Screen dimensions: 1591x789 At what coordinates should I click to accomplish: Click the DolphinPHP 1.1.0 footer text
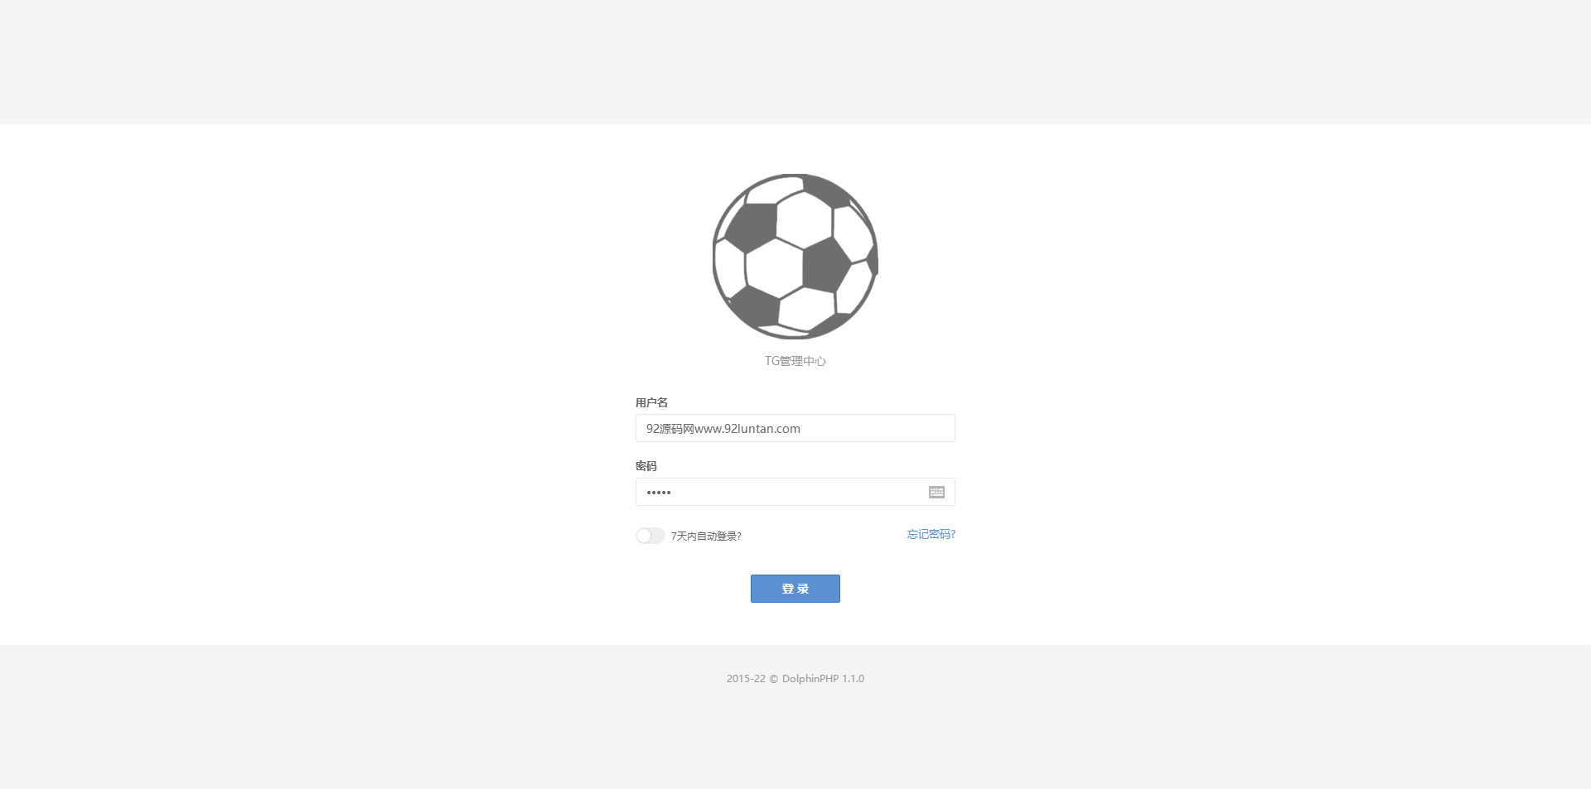tap(823, 679)
